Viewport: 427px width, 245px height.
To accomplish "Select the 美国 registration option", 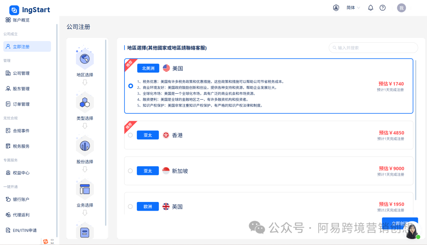I will click(x=130, y=86).
